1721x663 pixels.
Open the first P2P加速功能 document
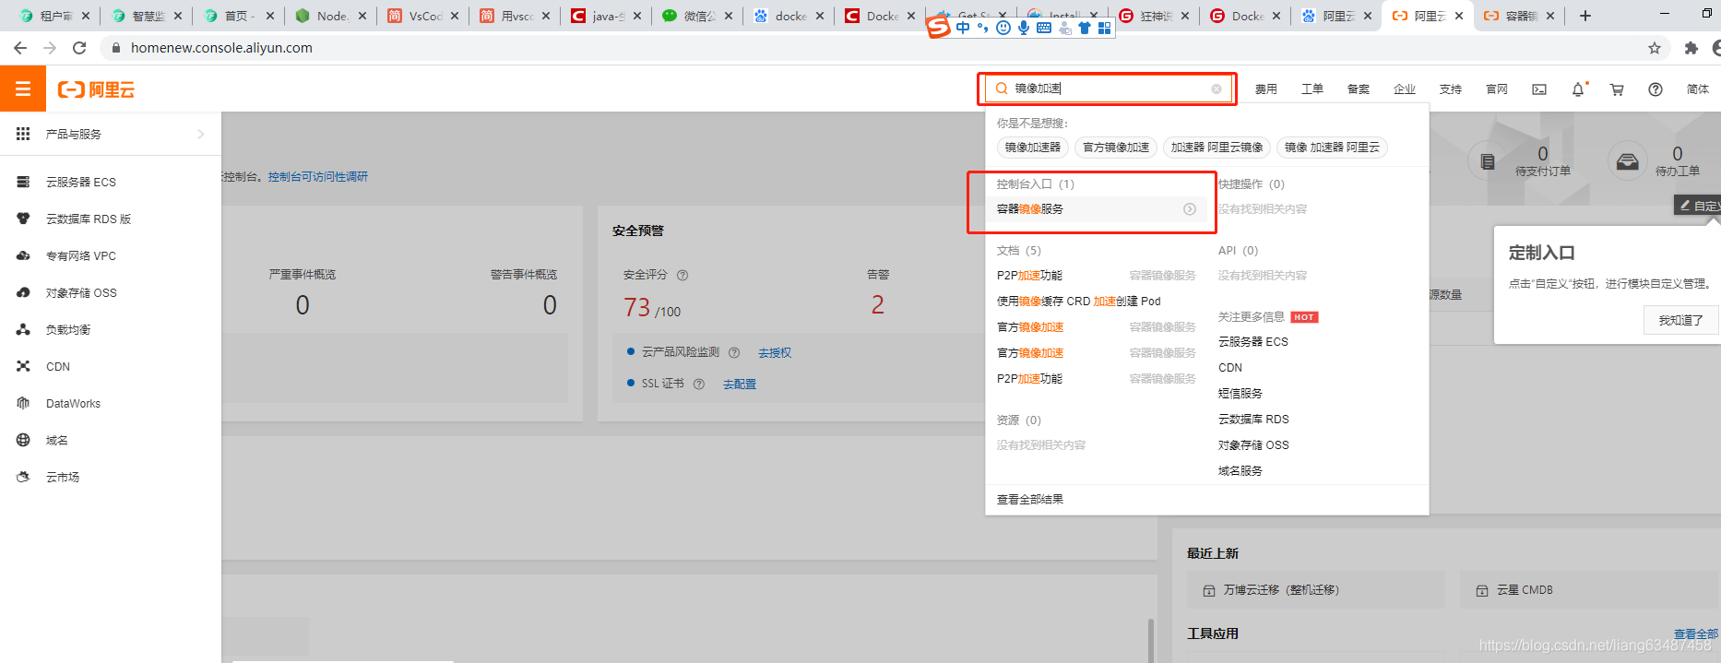click(1030, 276)
